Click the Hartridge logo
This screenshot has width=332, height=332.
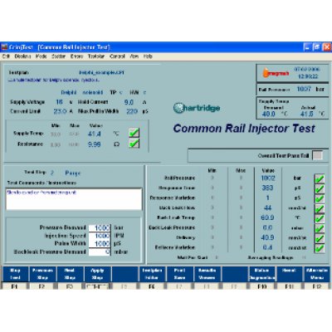click(197, 108)
